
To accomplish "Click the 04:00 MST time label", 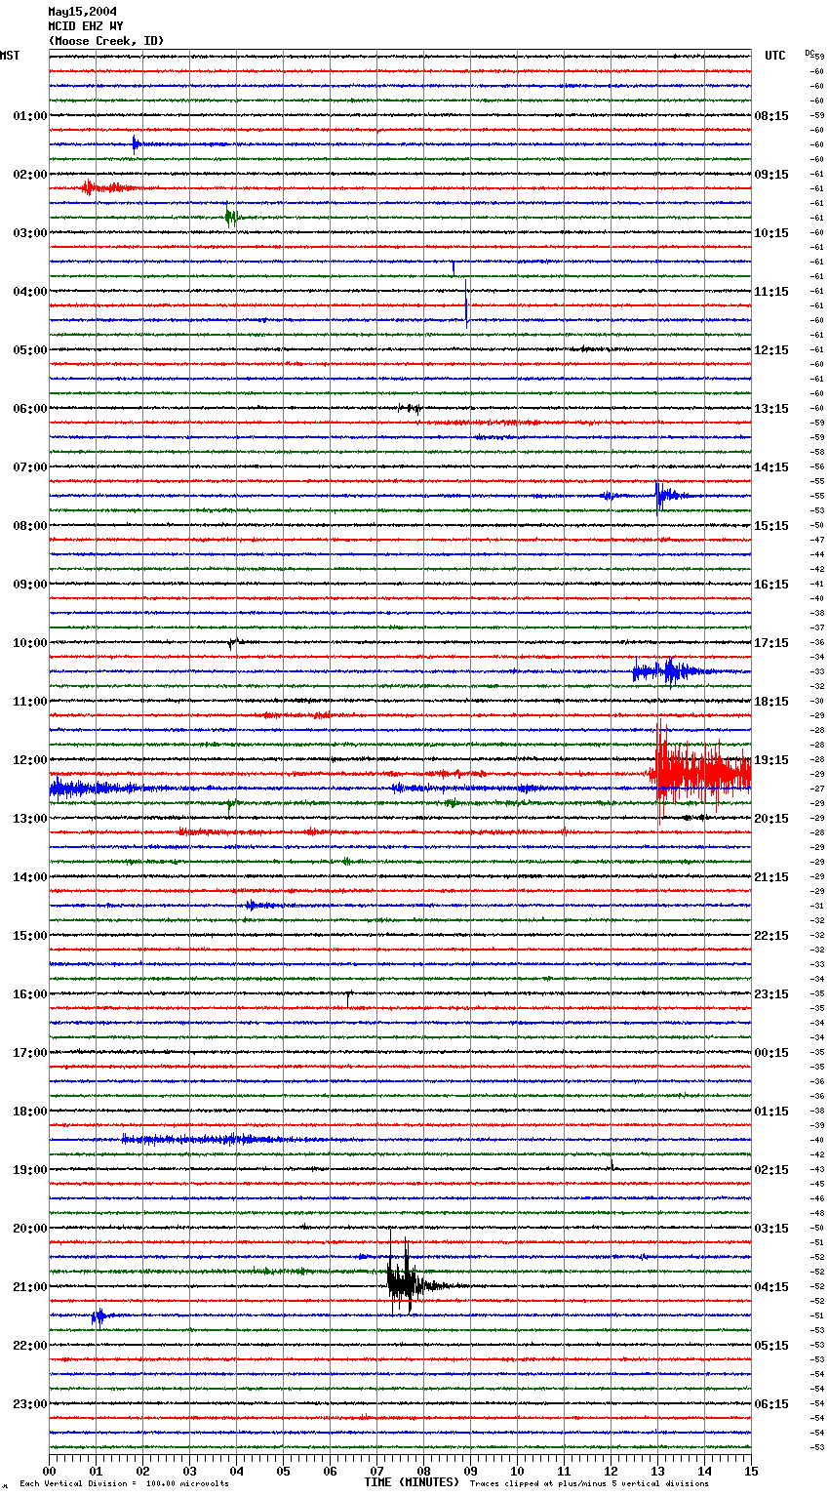I will (x=30, y=292).
